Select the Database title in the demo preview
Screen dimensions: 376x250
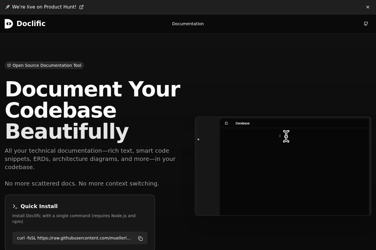click(242, 123)
